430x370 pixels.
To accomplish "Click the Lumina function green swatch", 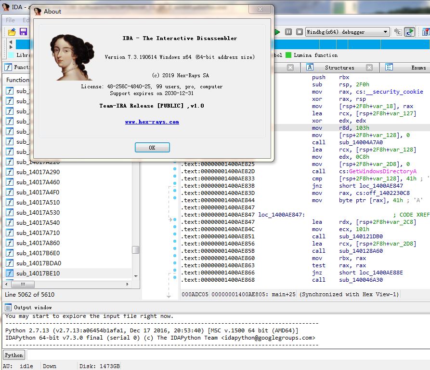I will tap(288, 55).
